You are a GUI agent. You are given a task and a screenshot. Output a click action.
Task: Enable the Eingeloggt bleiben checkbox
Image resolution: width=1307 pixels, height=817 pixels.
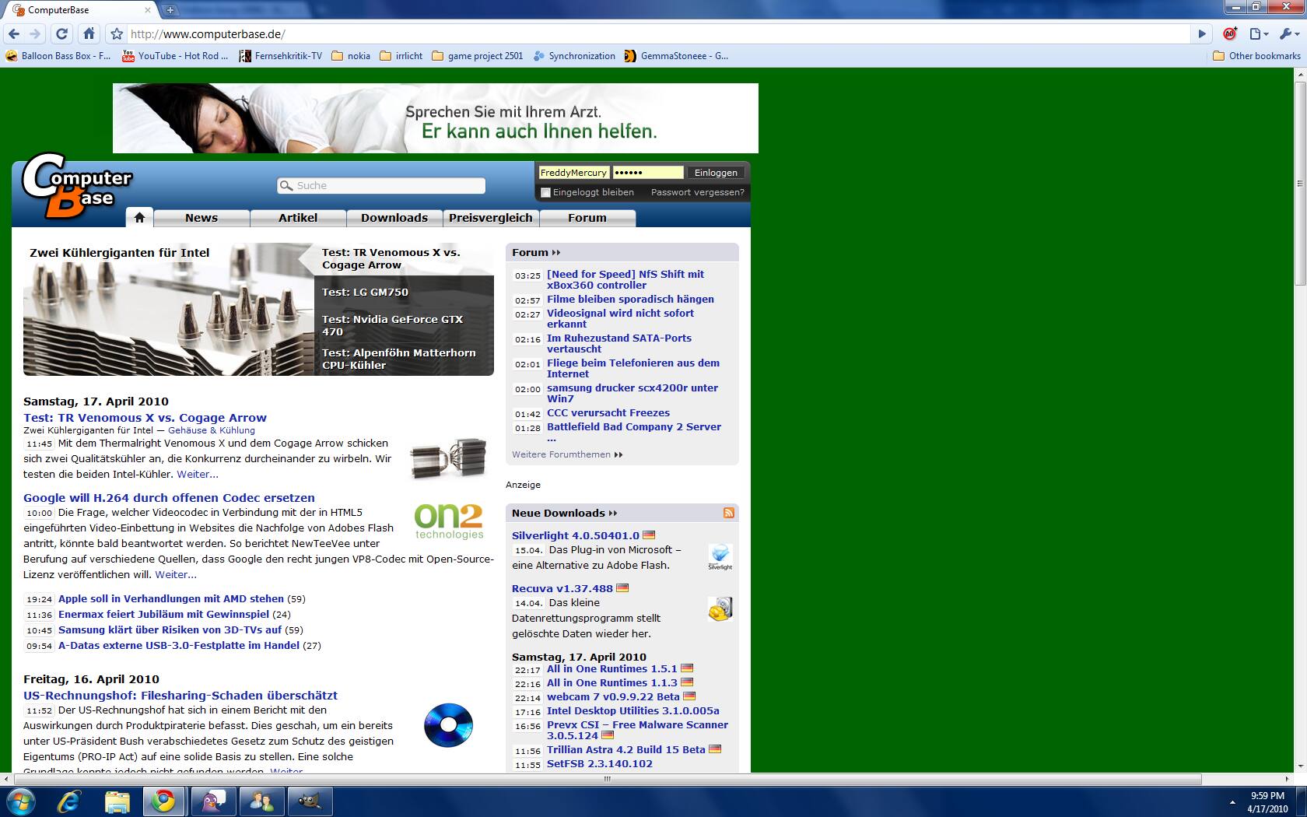tap(545, 192)
